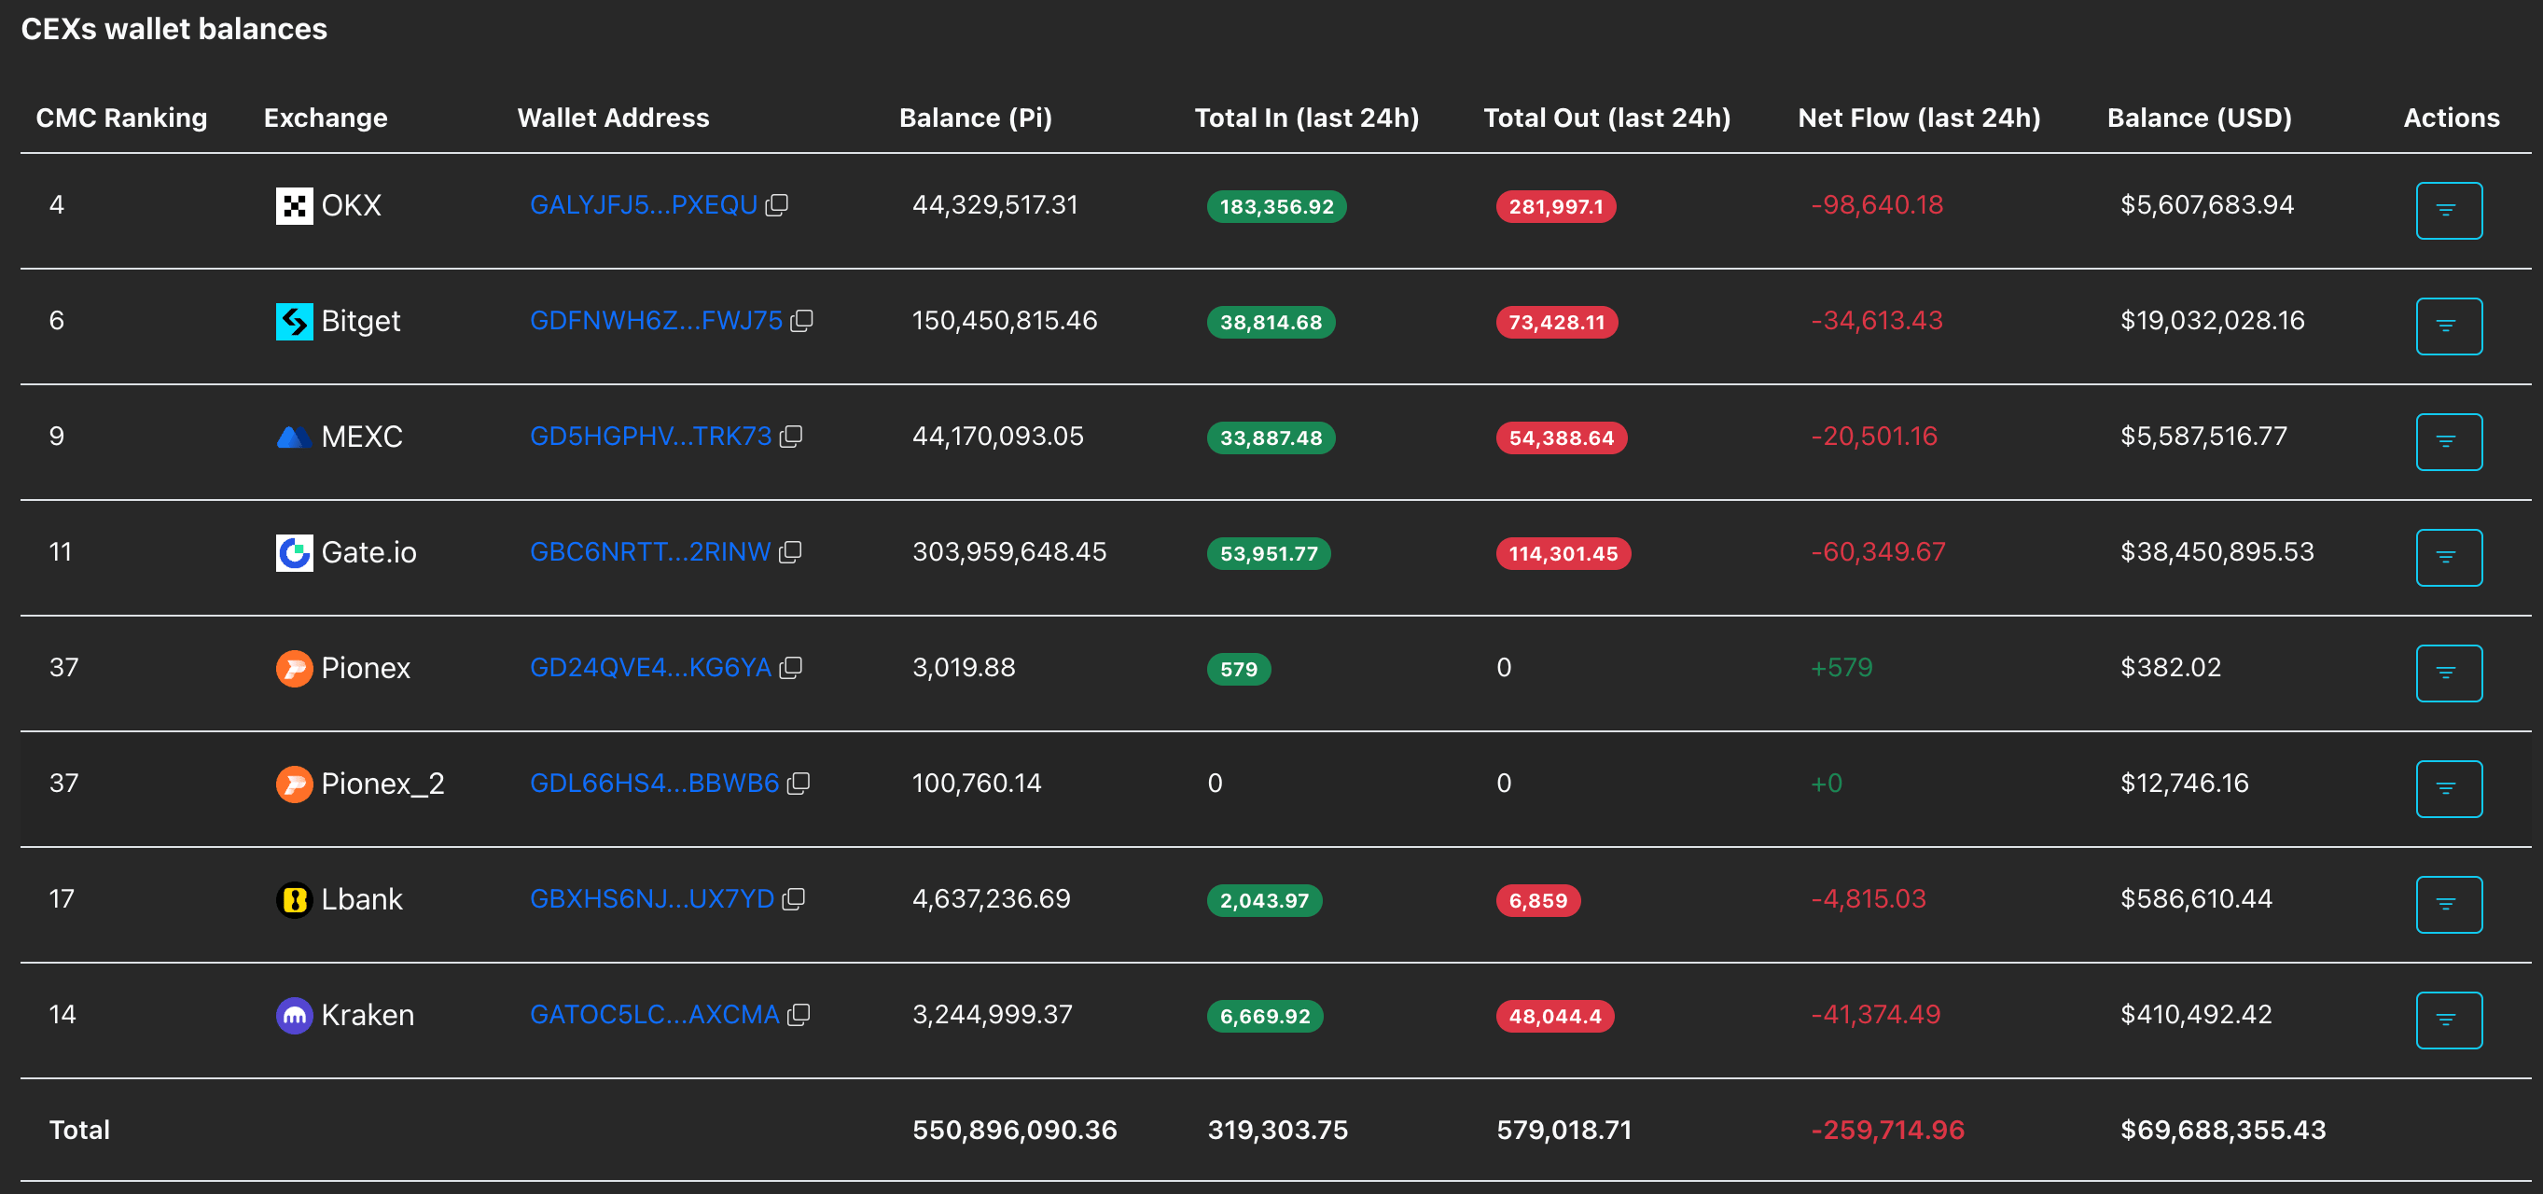2543x1194 pixels.
Task: Copy the OKX wallet address
Action: tap(777, 205)
